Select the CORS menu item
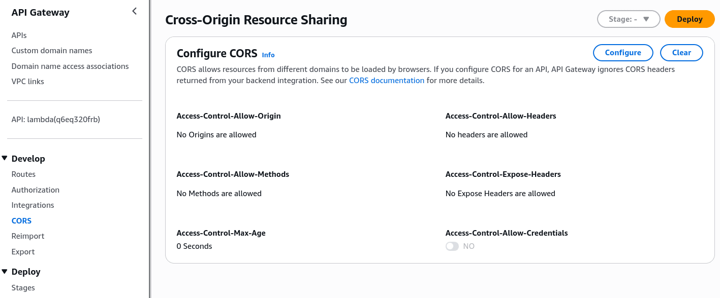The width and height of the screenshot is (720, 298). pyautogui.click(x=21, y=221)
